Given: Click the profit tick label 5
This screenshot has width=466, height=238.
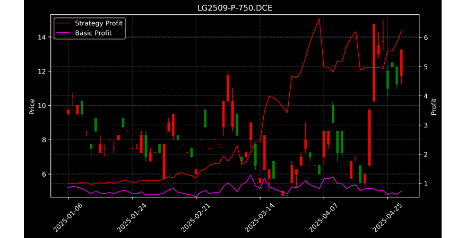Looking at the screenshot, I should 426,67.
